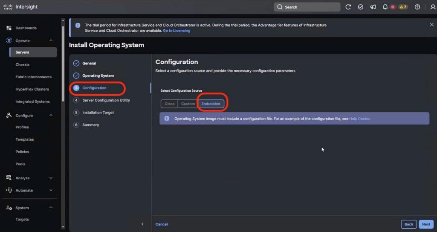437x232 pixels.
Task: Select Cisco configuration source
Action: [x=169, y=104]
